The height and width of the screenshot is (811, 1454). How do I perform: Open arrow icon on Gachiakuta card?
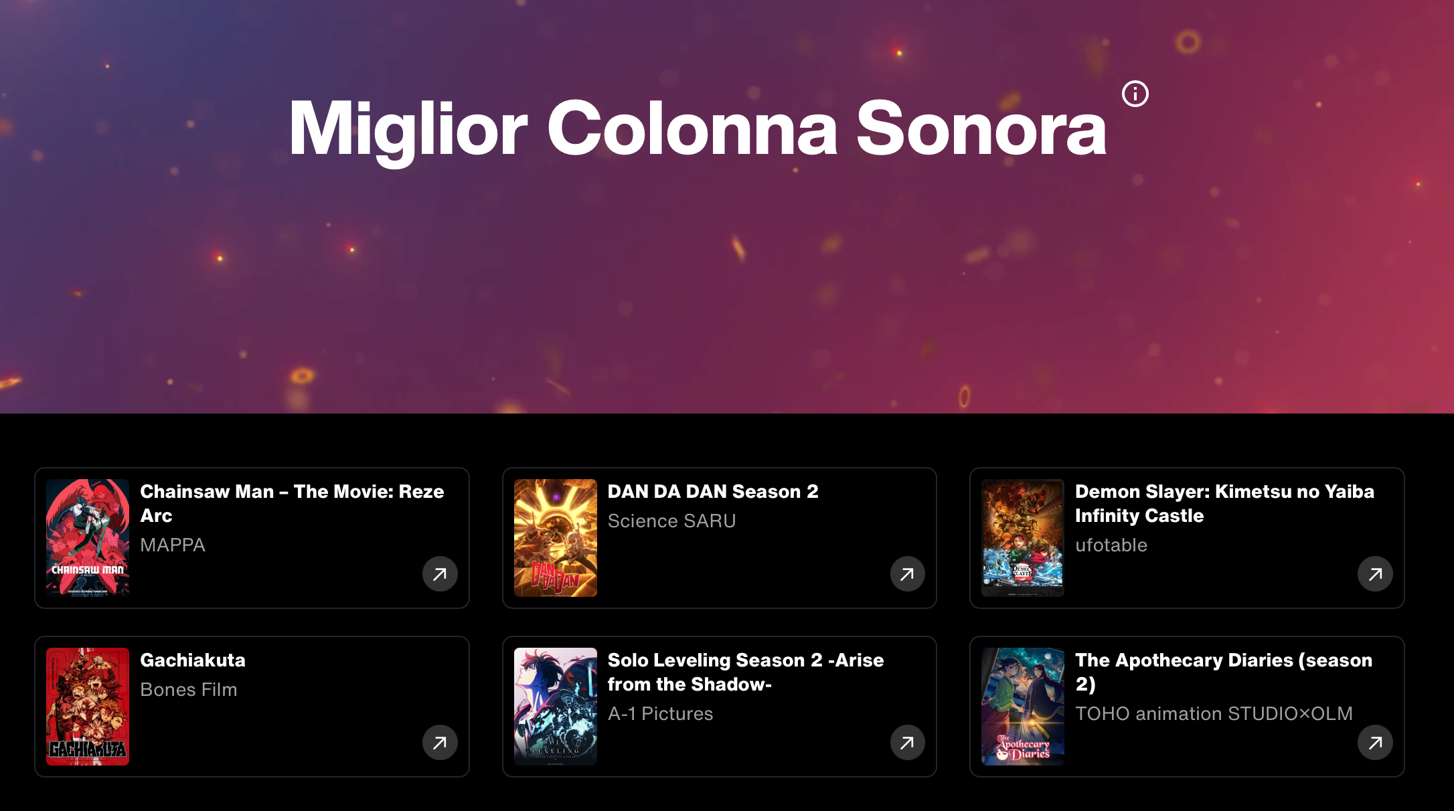pyautogui.click(x=440, y=743)
